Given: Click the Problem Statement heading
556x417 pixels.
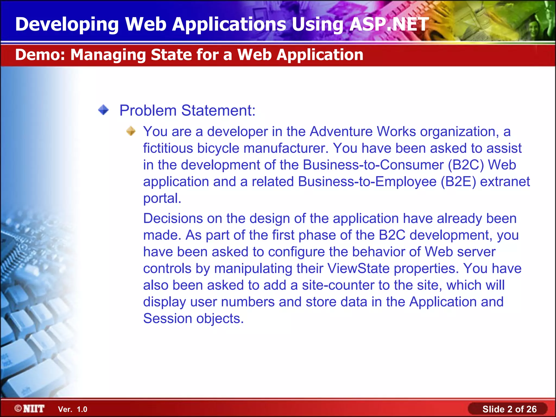Looking at the screenshot, I should pos(187,110).
